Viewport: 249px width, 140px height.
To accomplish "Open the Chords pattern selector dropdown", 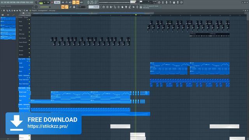I will [94, 7].
